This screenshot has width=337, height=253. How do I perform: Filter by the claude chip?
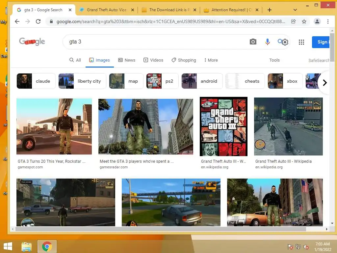(36, 81)
